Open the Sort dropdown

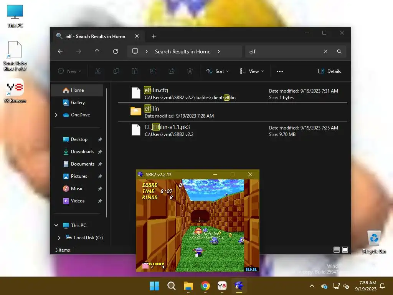pyautogui.click(x=218, y=71)
